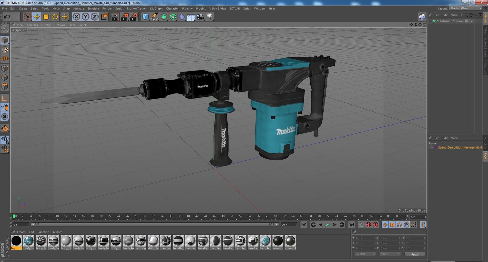This screenshot has height=262, width=488.
Task: Expand the Subdivision Surface object tree
Action: click(x=430, y=21)
